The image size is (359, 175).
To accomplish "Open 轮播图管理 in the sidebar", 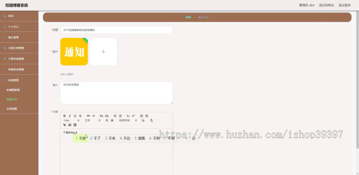I will pyautogui.click(x=13, y=90).
